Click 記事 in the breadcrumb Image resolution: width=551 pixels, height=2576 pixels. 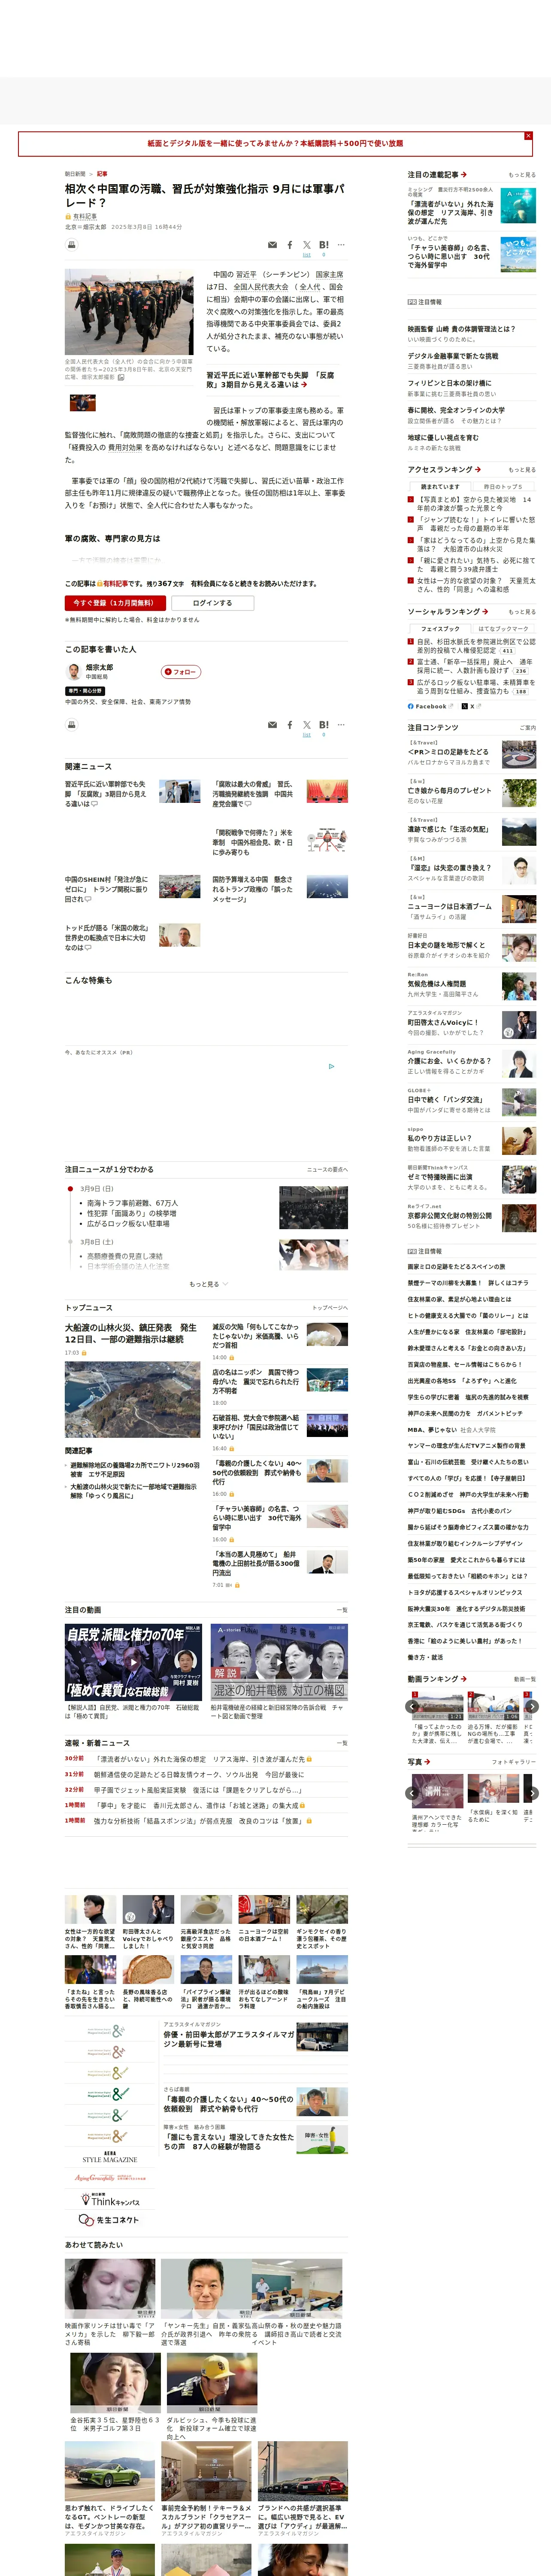(102, 174)
